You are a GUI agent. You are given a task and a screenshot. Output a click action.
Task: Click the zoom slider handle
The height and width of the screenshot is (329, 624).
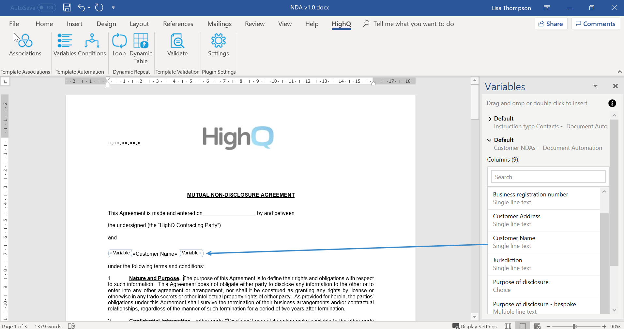coord(574,326)
